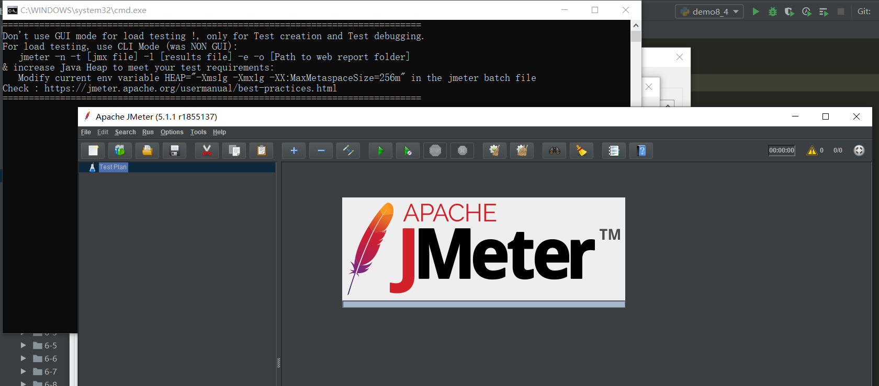Click the IDE concurrency diagram run icon
Image resolution: width=879 pixels, height=386 pixels.
pyautogui.click(x=824, y=11)
